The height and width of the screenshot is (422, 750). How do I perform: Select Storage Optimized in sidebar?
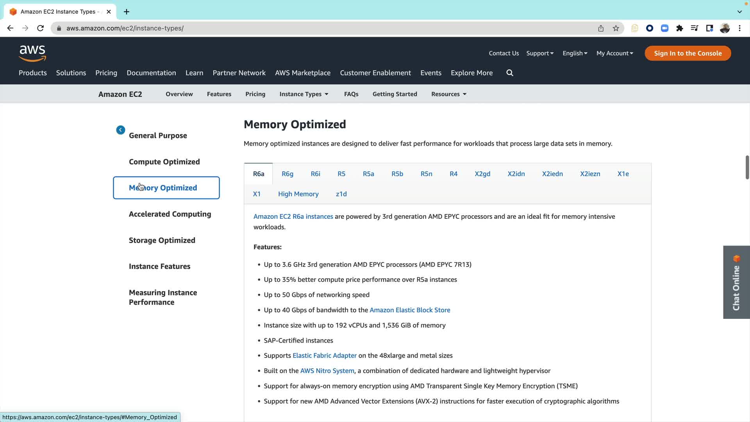pos(162,240)
